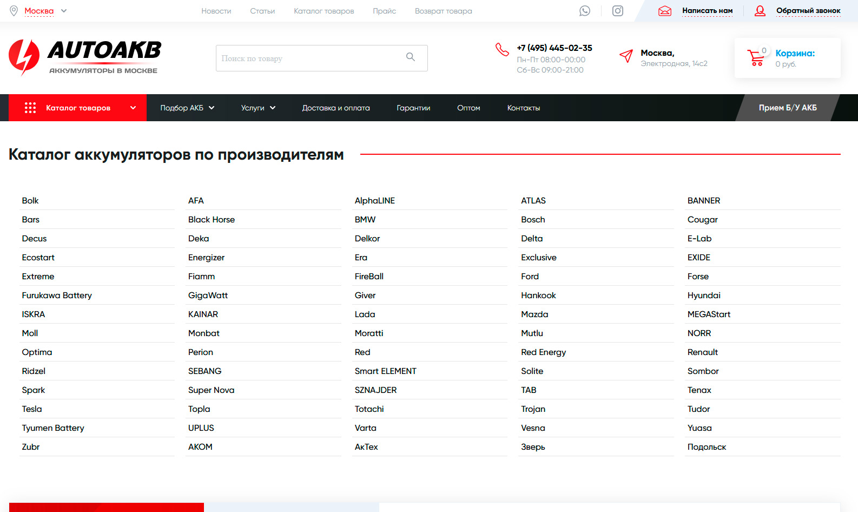
Task: Click the paper plane address icon
Action: (626, 56)
